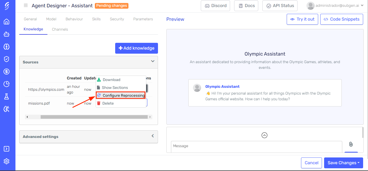Open the lab flask icon in sidebar
The image size is (368, 171).
pyautogui.click(x=7, y=96)
